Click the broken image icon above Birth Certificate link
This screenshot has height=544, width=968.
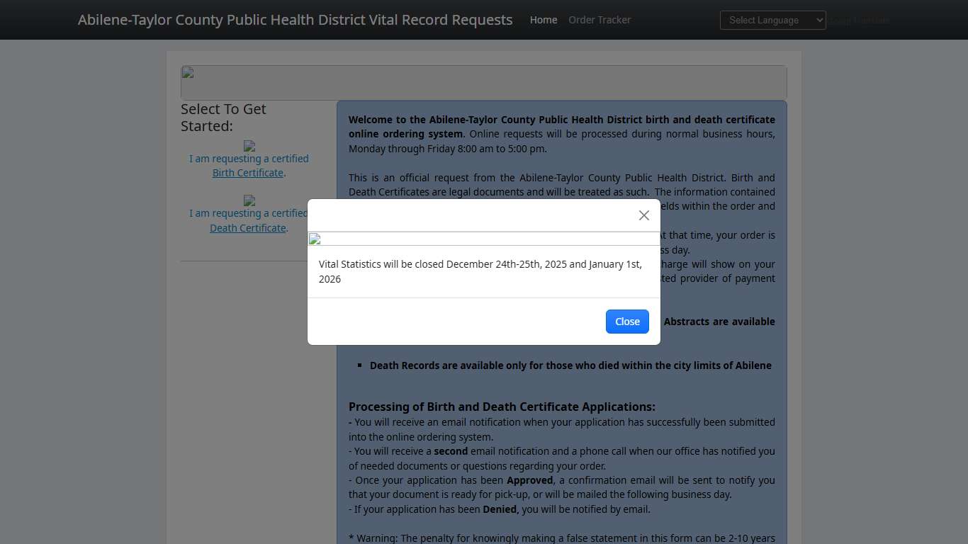coord(249,147)
